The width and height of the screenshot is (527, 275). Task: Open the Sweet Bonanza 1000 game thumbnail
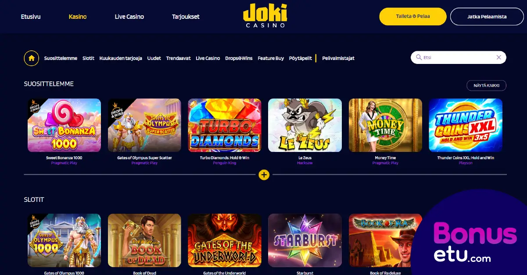[x=64, y=125]
